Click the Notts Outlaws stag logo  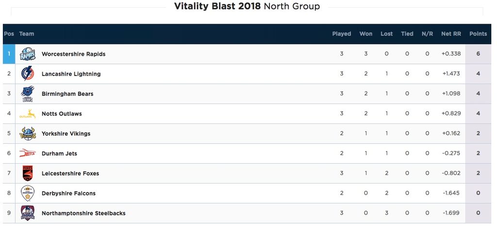(x=28, y=114)
